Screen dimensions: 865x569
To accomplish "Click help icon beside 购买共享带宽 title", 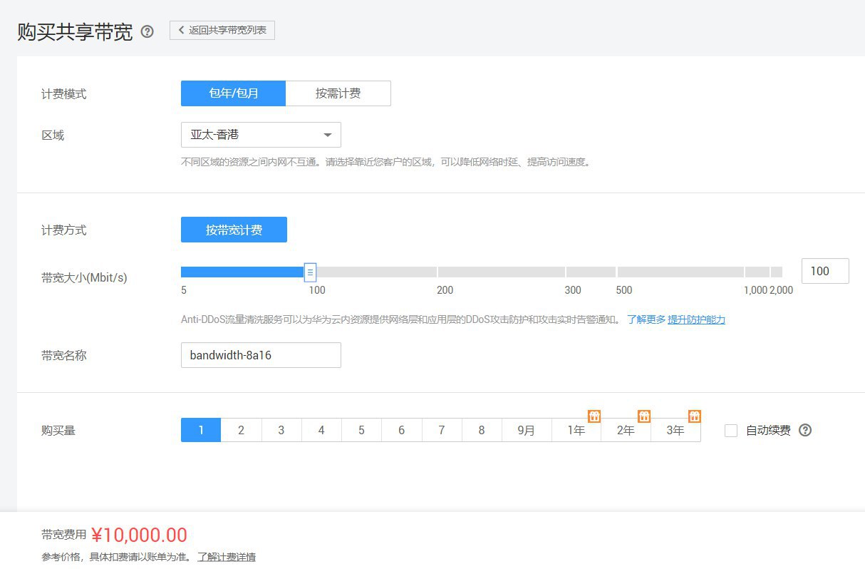I will tap(147, 31).
